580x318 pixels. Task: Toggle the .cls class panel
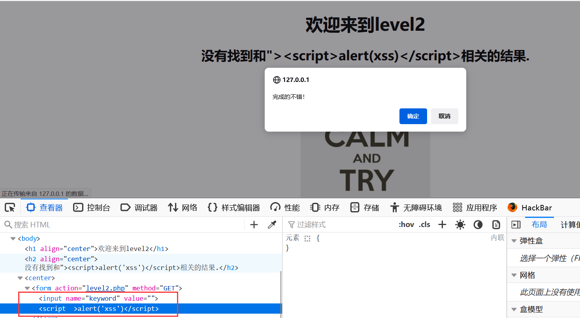pyautogui.click(x=425, y=225)
